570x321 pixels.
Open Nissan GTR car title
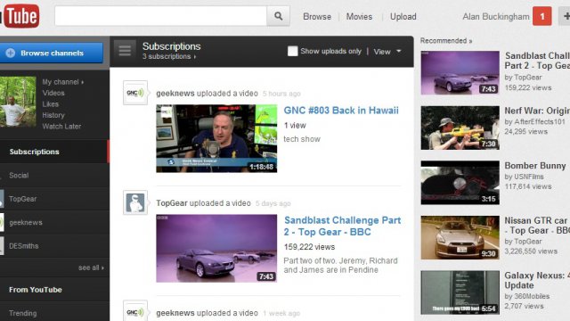pyautogui.click(x=537, y=226)
